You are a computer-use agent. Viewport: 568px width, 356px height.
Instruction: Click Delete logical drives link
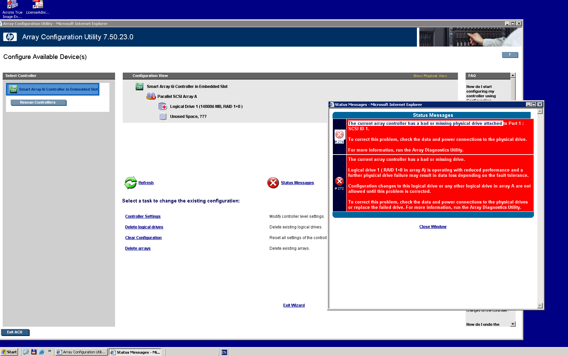tap(144, 227)
